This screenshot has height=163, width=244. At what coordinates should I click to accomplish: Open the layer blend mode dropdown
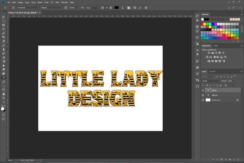(210, 81)
